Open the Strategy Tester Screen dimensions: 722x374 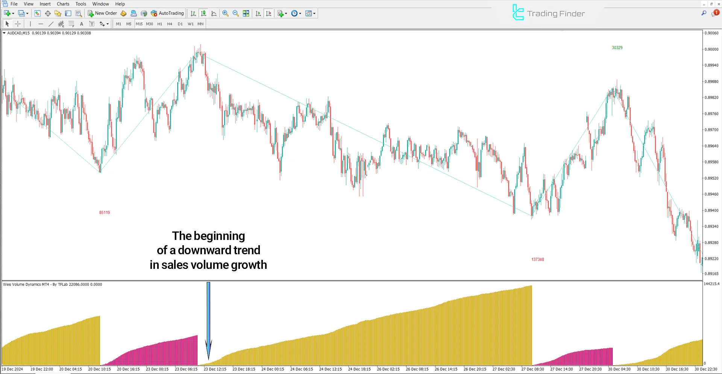click(x=79, y=13)
